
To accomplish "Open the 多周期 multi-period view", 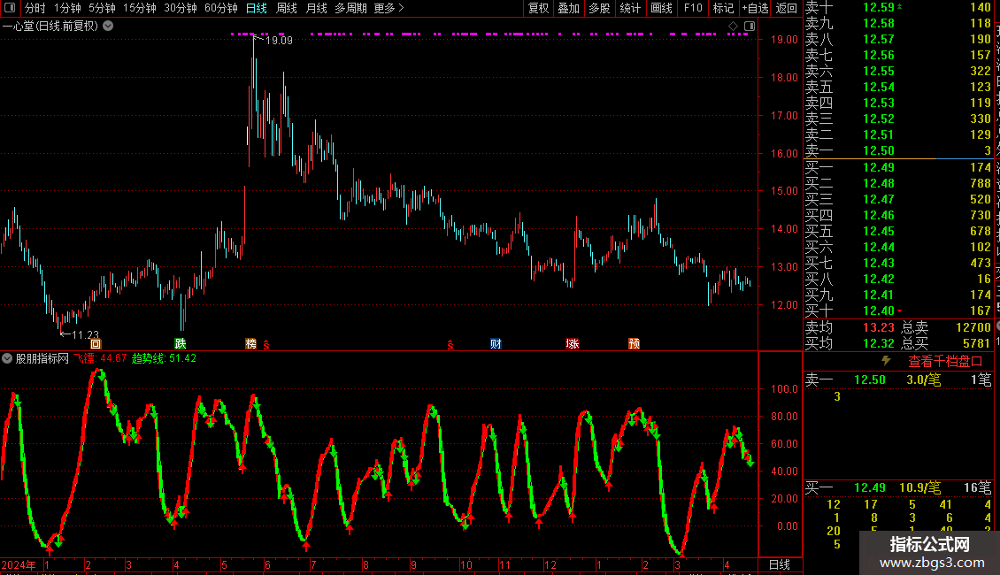I will point(350,8).
